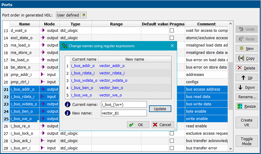Cancel the regex rename dialog
The height and width of the screenshot is (154, 261).
click(163, 125)
